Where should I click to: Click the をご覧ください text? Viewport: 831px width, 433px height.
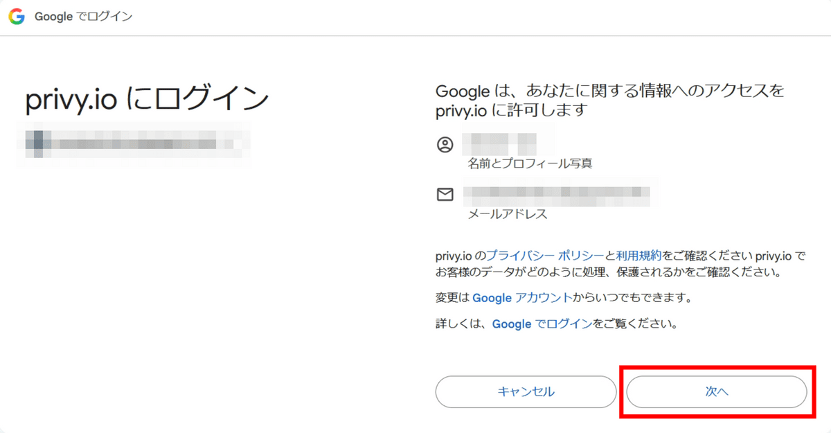634,324
